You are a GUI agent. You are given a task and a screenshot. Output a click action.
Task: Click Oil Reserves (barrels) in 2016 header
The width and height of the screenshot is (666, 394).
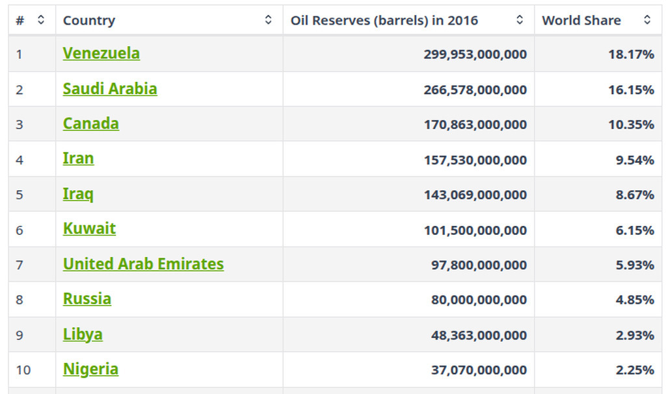click(384, 20)
